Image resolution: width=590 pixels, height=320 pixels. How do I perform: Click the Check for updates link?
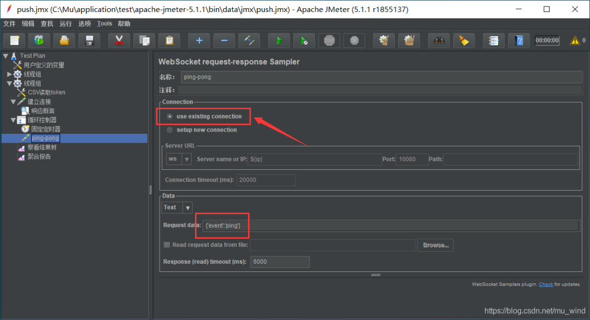tap(546, 285)
